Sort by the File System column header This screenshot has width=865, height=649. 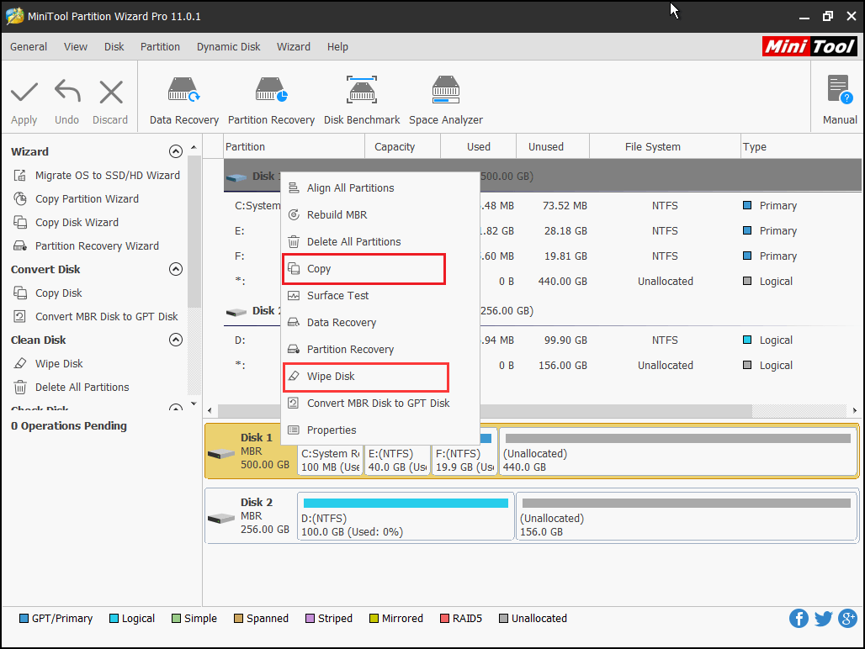coord(664,147)
